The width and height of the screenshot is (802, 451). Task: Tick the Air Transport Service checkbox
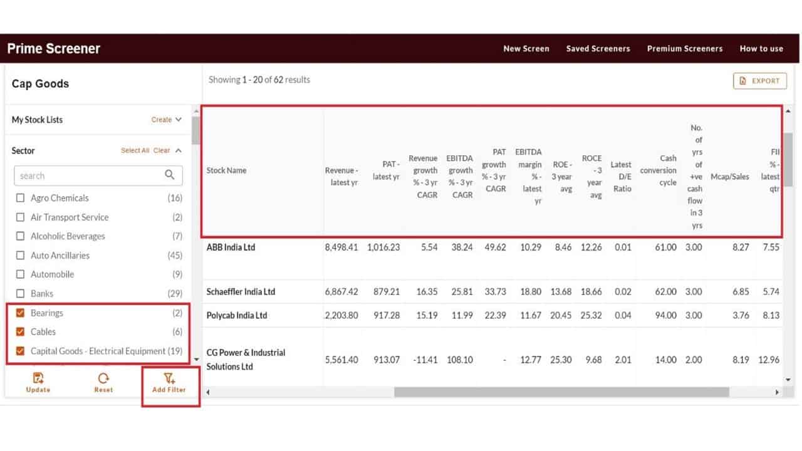click(x=20, y=217)
